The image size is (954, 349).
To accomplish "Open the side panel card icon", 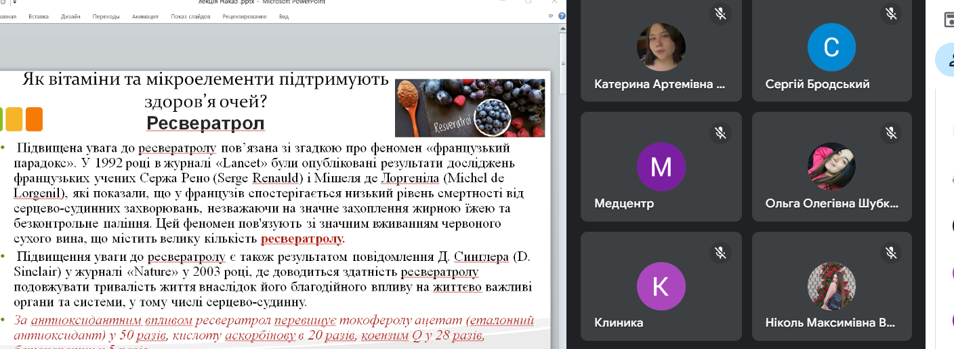I will tap(949, 19).
